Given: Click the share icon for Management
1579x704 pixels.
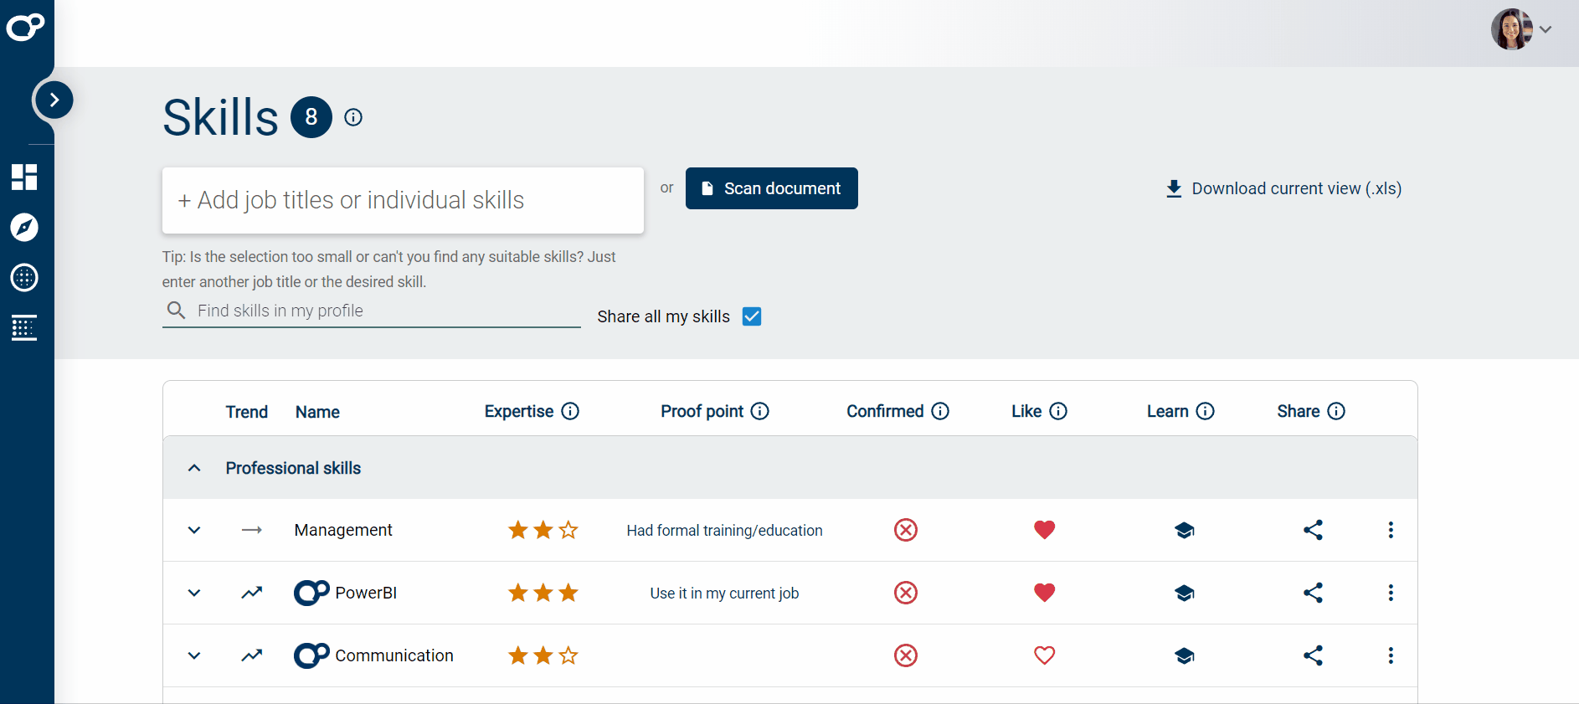Looking at the screenshot, I should [x=1313, y=530].
